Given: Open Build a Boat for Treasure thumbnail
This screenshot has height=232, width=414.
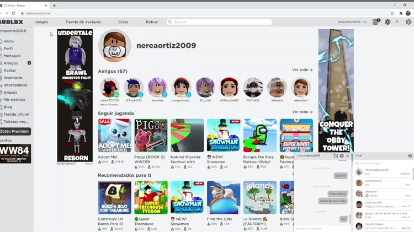Looking at the screenshot, I should click(115, 197).
